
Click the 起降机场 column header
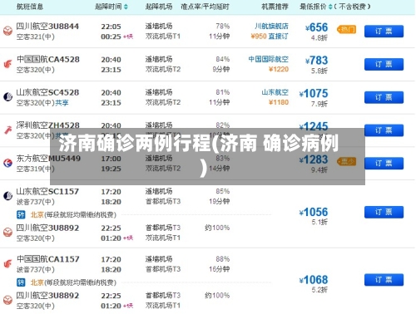159,7
